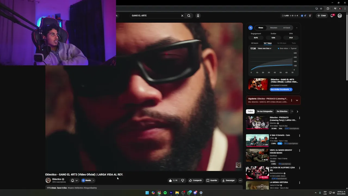Clear the search box text with X
The height and width of the screenshot is (196, 348).
[x=182, y=16]
